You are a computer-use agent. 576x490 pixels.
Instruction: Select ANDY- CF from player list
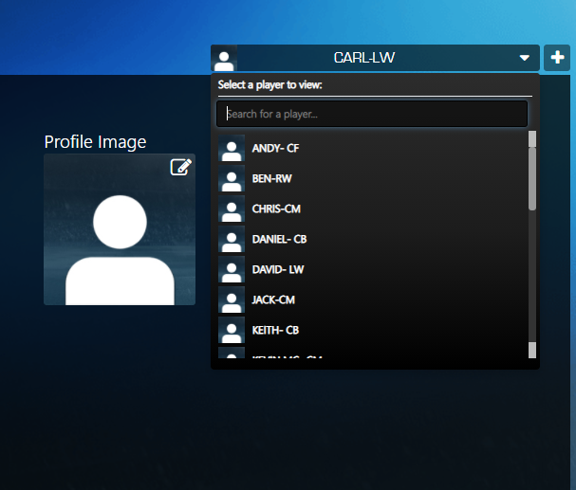coord(373,148)
